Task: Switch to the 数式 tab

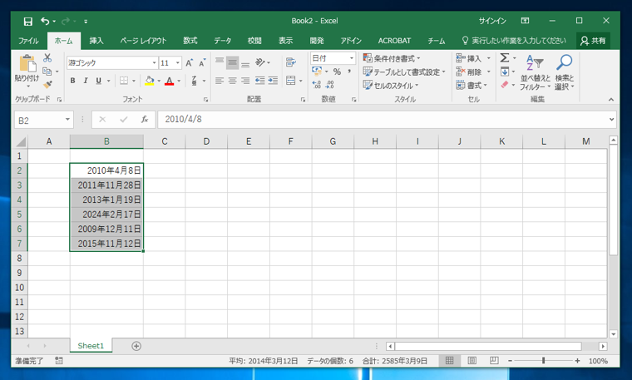Action: (190, 41)
